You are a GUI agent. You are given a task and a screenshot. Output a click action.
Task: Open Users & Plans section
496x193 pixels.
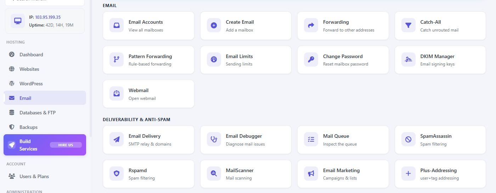click(x=45, y=176)
